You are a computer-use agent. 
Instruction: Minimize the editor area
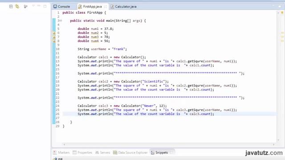tap(273, 6)
